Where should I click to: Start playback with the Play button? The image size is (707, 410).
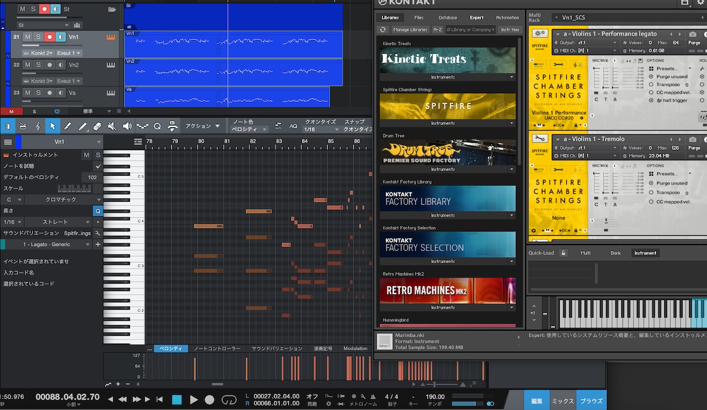194,400
